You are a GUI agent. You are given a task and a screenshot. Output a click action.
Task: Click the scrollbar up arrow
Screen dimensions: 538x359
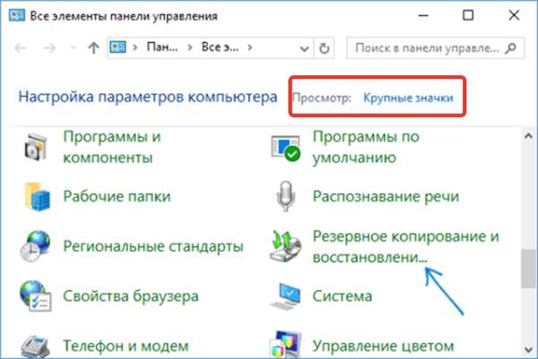528,136
